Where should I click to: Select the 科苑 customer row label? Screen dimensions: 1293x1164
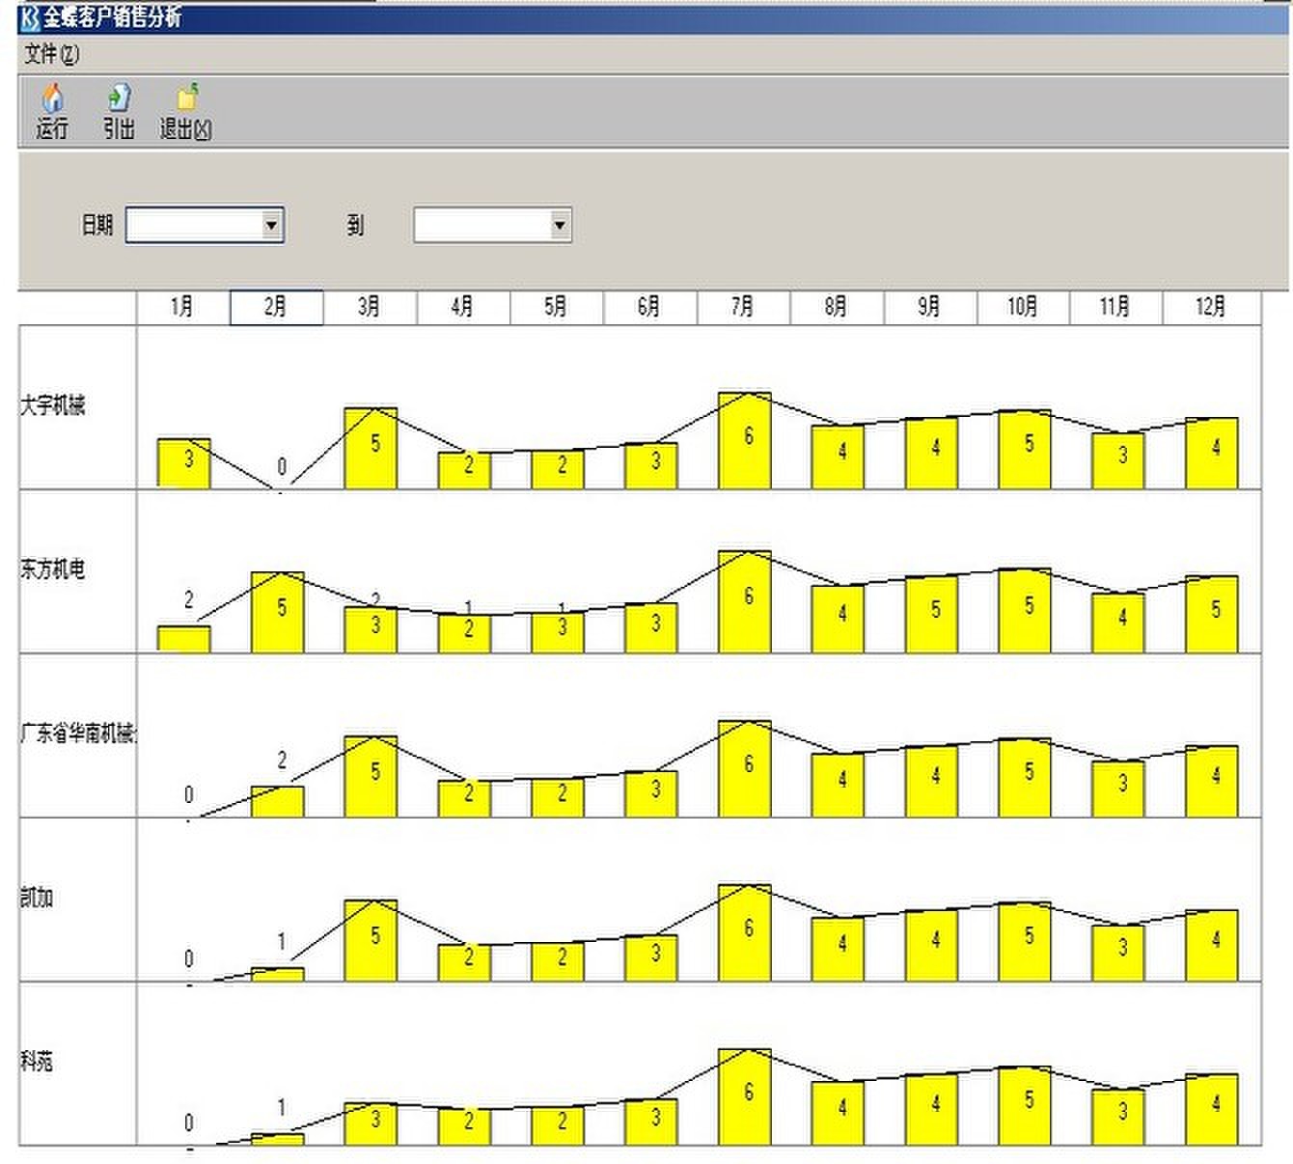click(x=37, y=1062)
